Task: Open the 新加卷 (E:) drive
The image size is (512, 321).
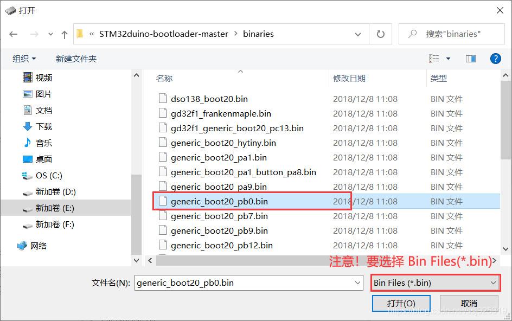Action: click(55, 208)
